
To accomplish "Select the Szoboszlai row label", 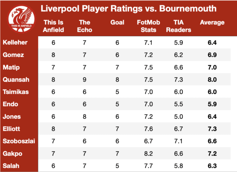I will pos(19,141).
